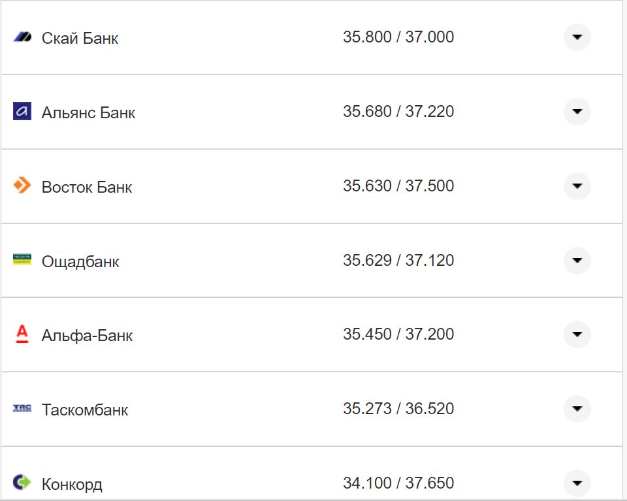Click the Восток Банк rate 35.630 / 37.500
This screenshot has height=501, width=627.
398,186
